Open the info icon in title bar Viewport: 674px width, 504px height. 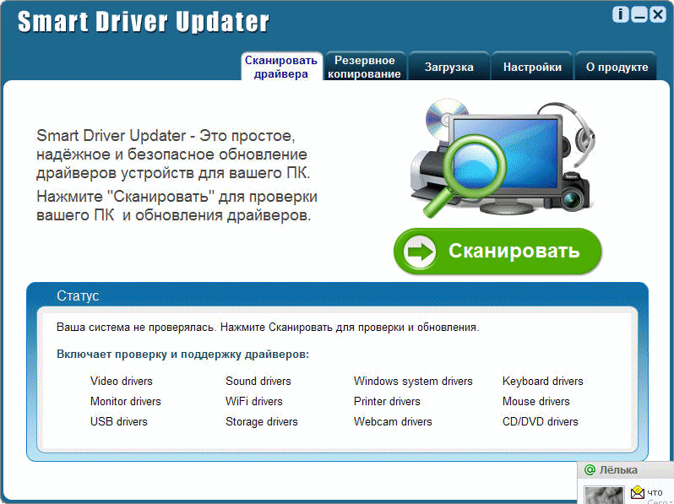(620, 14)
